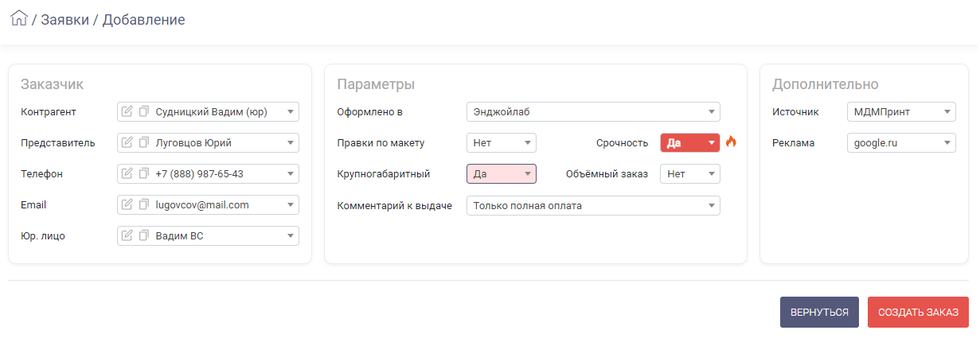The width and height of the screenshot is (980, 338).
Task: Open the Источник dropdown showing МДМПринт
Action: pos(902,112)
